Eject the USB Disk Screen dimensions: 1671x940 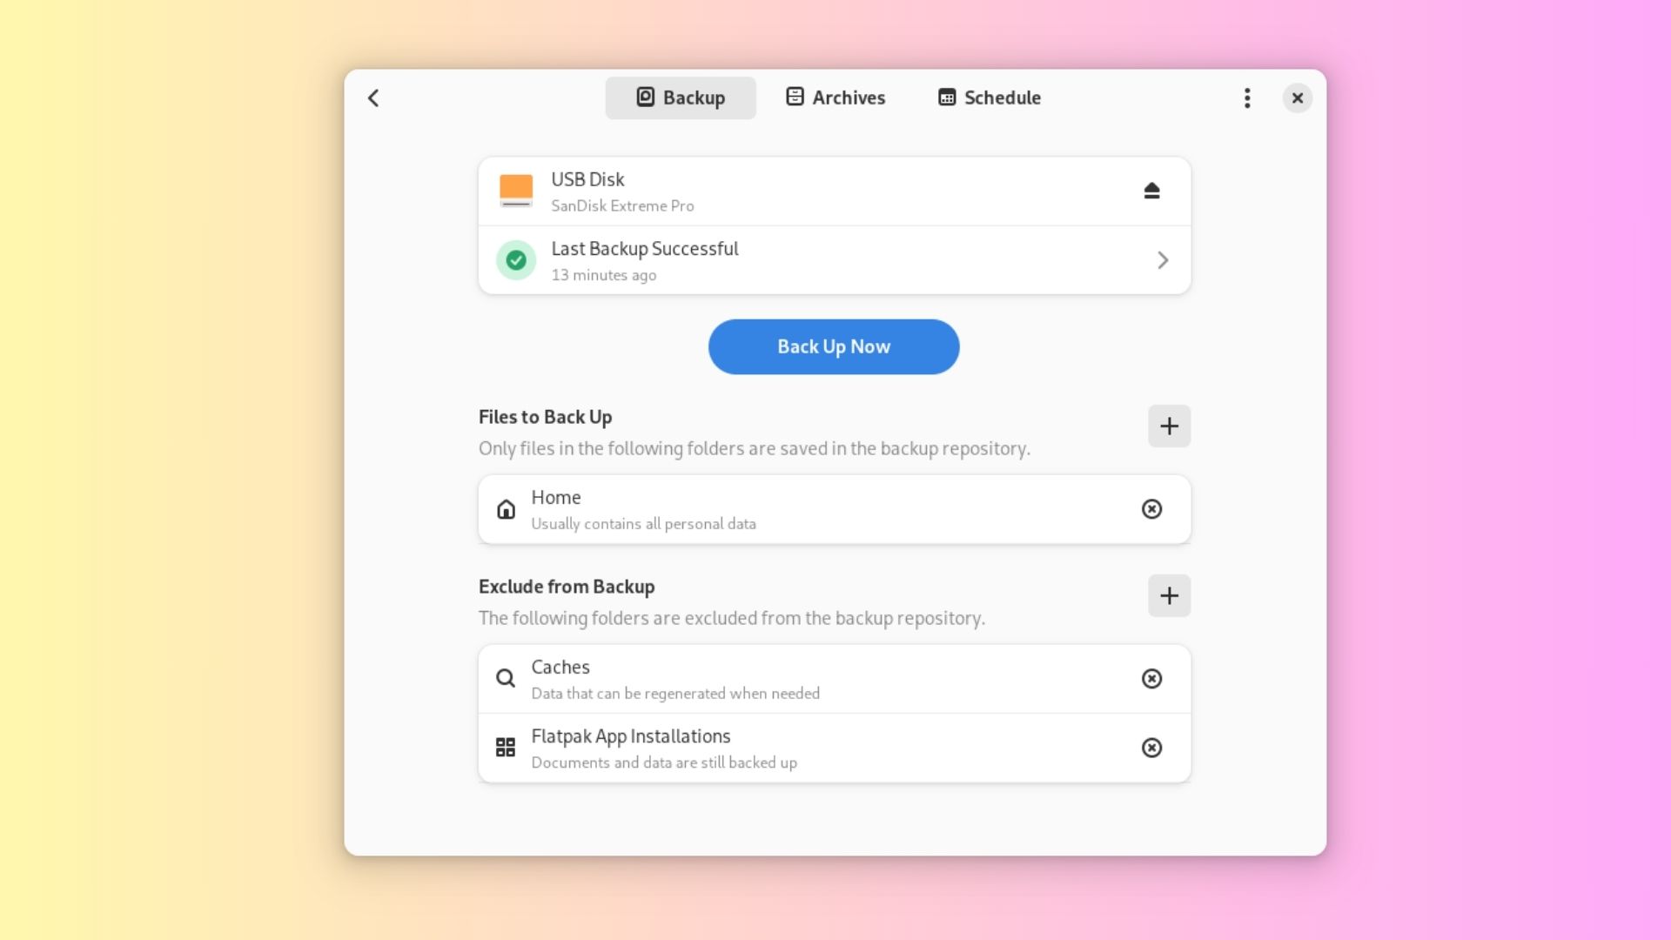pos(1151,191)
